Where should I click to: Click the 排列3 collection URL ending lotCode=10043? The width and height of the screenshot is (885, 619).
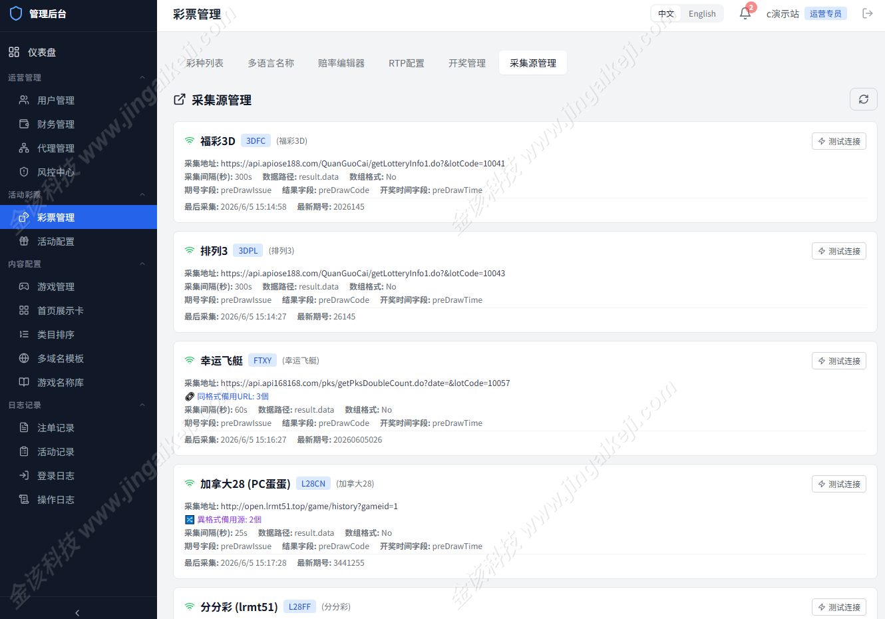click(363, 273)
